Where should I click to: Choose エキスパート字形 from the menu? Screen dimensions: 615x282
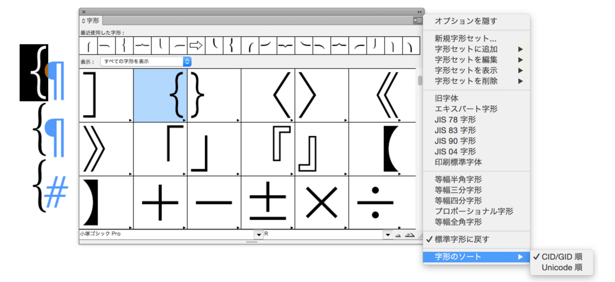[476, 109]
